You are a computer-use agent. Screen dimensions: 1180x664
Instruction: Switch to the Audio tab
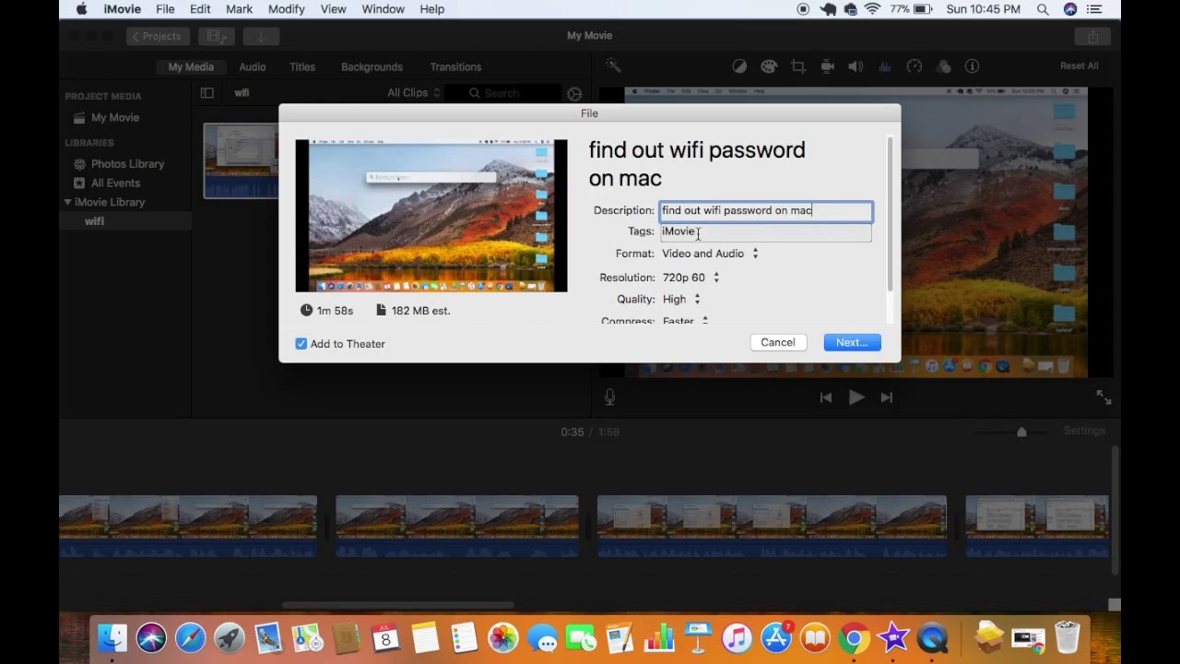(253, 67)
